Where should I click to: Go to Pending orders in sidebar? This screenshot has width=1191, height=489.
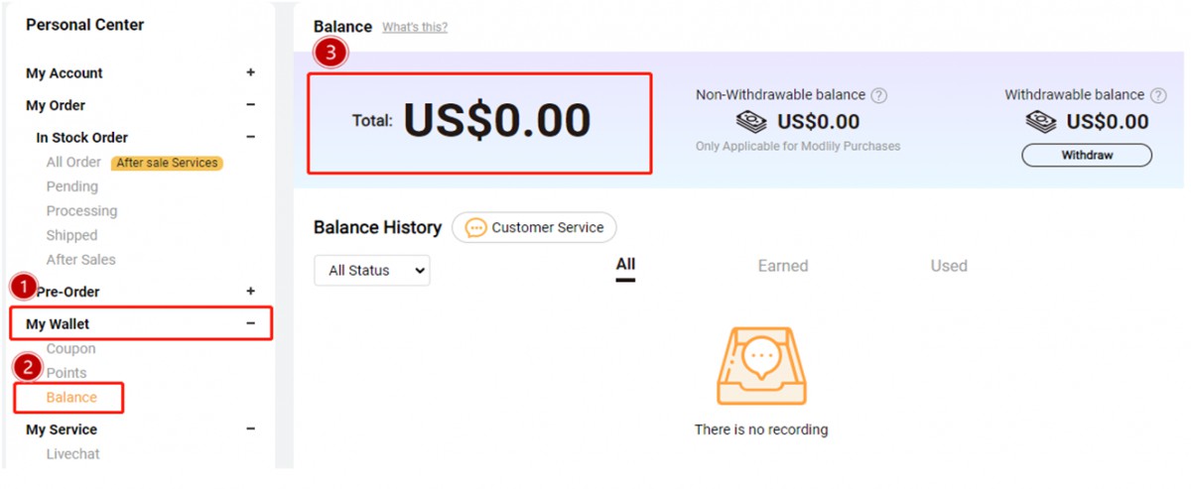pyautogui.click(x=71, y=186)
